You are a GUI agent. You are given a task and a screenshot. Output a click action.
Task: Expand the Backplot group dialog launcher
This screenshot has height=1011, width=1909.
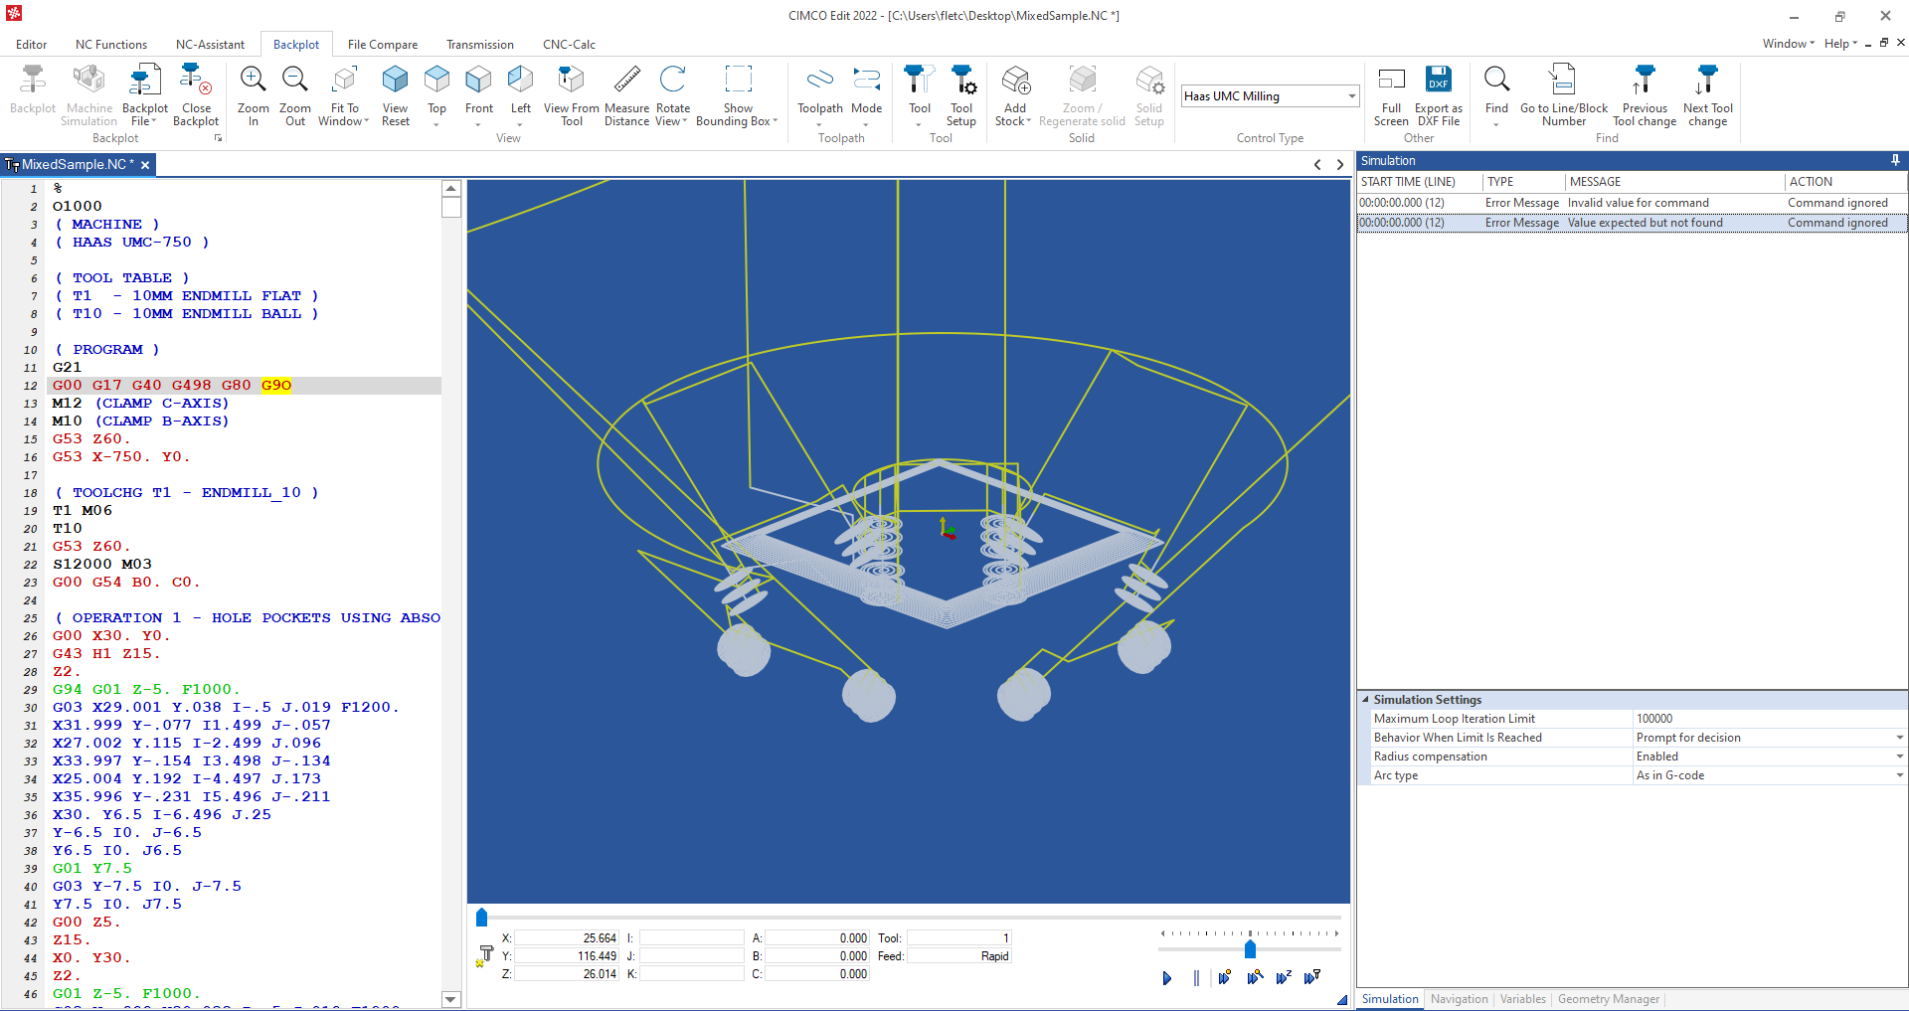pyautogui.click(x=218, y=138)
